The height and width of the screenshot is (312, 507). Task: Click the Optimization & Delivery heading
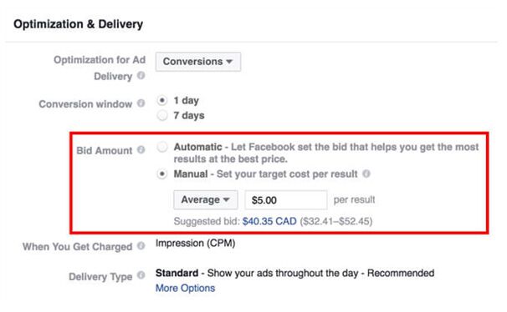(79, 24)
